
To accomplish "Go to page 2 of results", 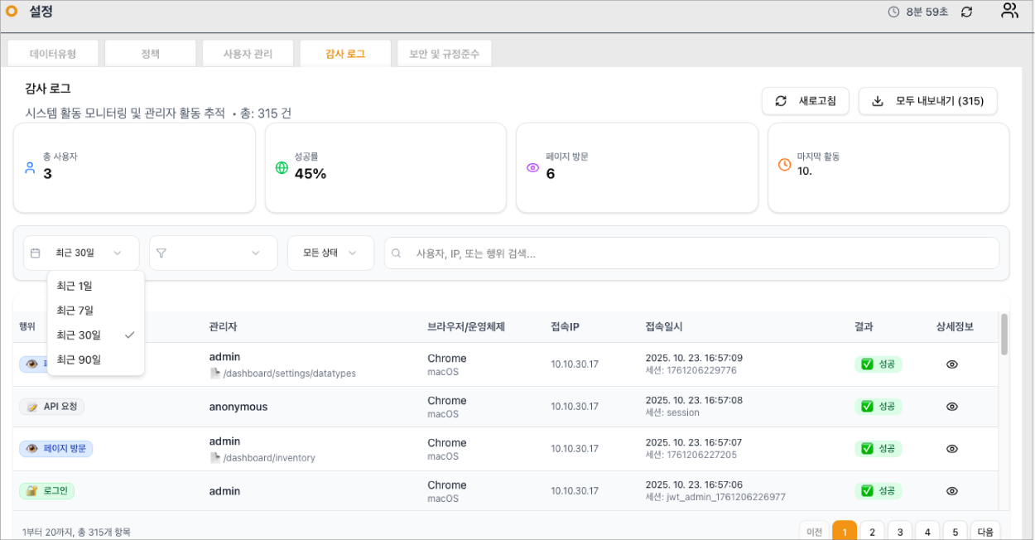I will coord(872,532).
